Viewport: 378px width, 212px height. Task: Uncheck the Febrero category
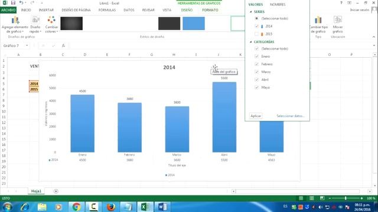pyautogui.click(x=256, y=64)
